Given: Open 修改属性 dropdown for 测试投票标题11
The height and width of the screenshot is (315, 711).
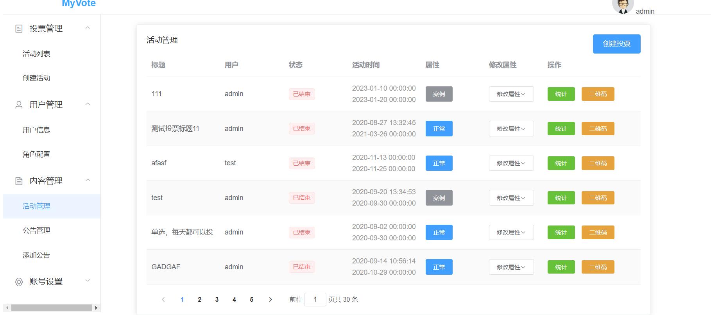Looking at the screenshot, I should 511,129.
